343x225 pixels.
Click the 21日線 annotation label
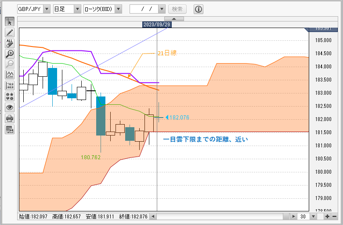point(167,53)
